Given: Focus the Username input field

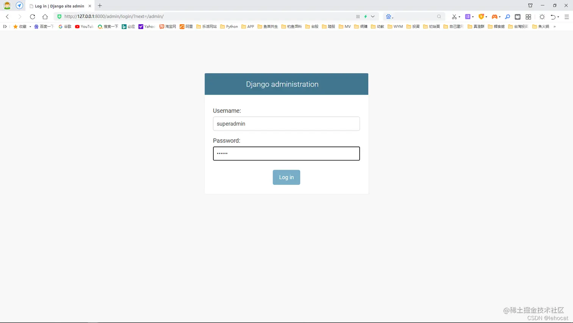Looking at the screenshot, I should (x=286, y=124).
